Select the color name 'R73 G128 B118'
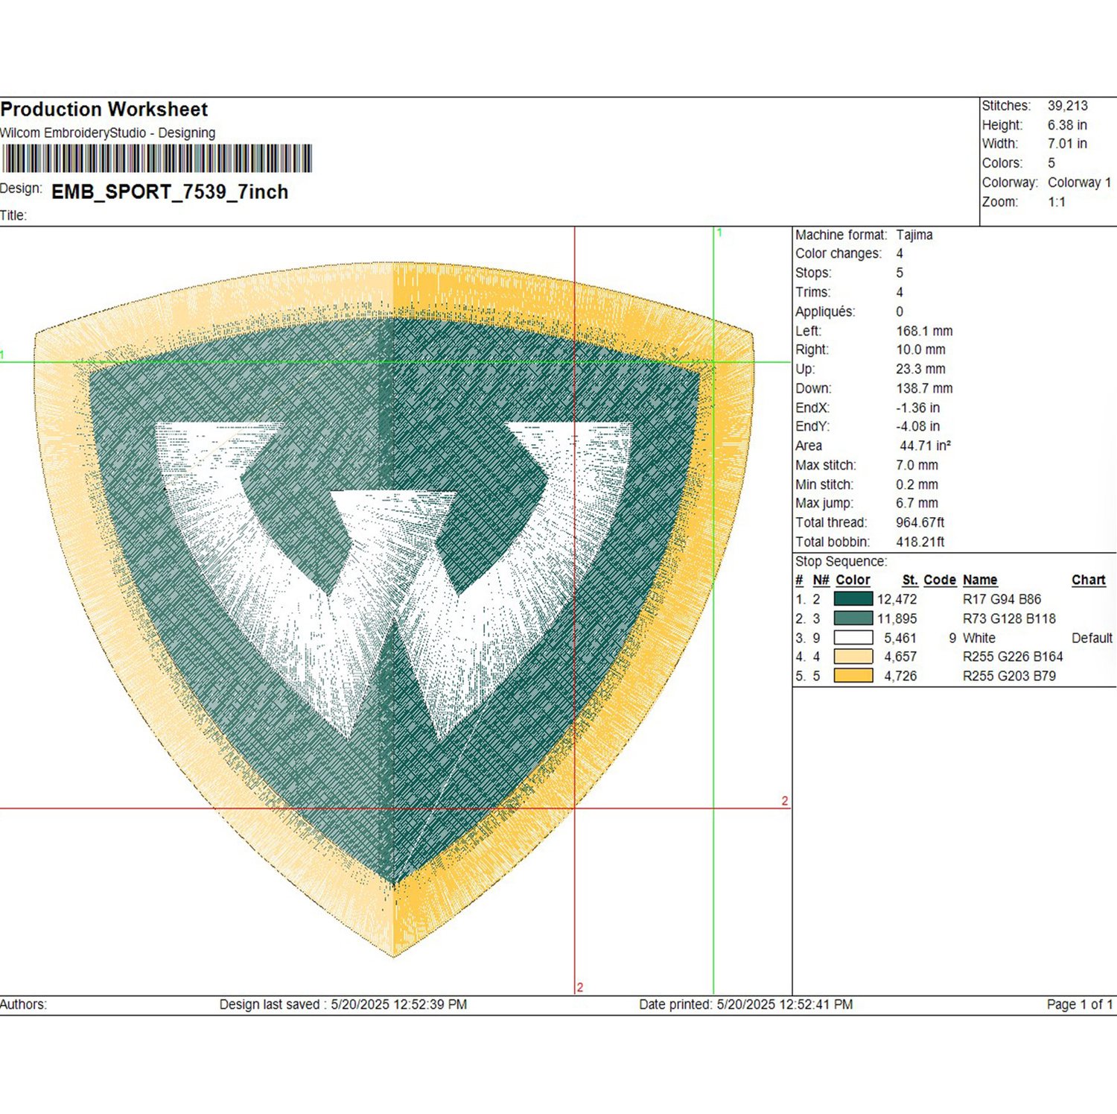The width and height of the screenshot is (1117, 1114). (1010, 618)
